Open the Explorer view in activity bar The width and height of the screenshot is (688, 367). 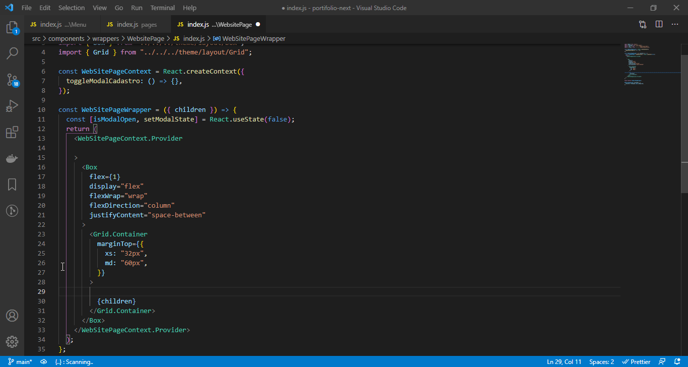tap(12, 27)
